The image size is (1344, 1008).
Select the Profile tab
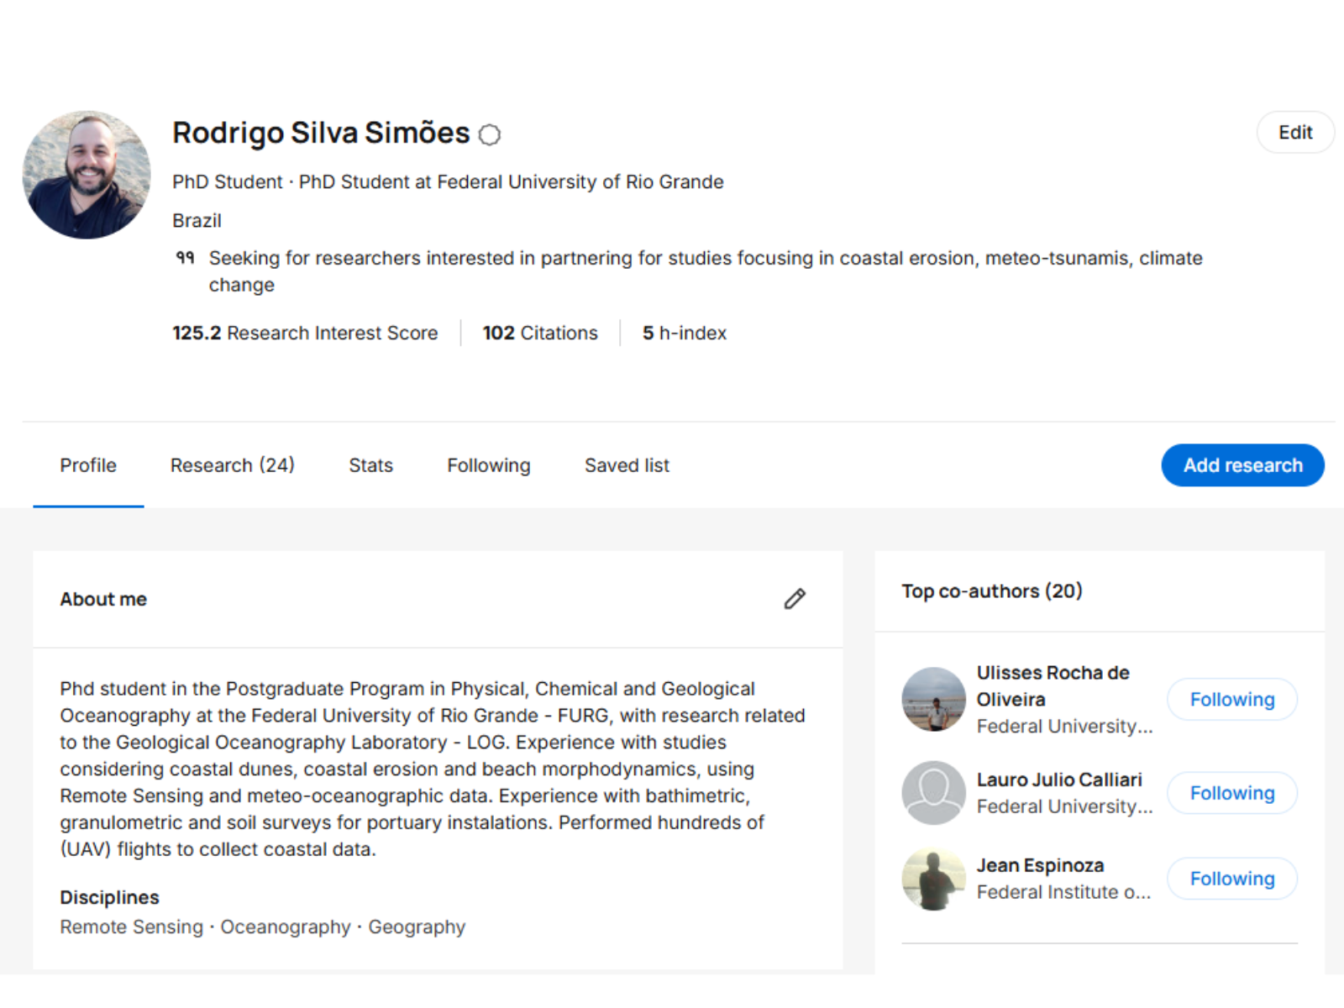[x=88, y=465]
